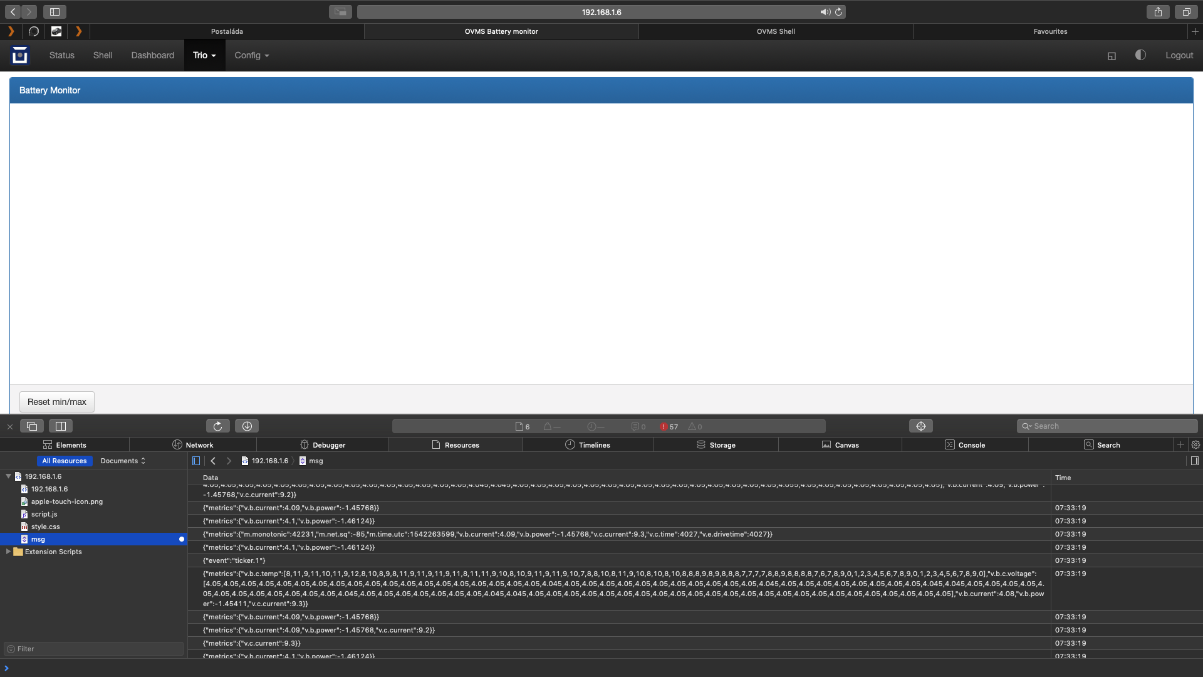The image size is (1203, 677).
Task: Open the Config dropdown menu
Action: [251, 55]
